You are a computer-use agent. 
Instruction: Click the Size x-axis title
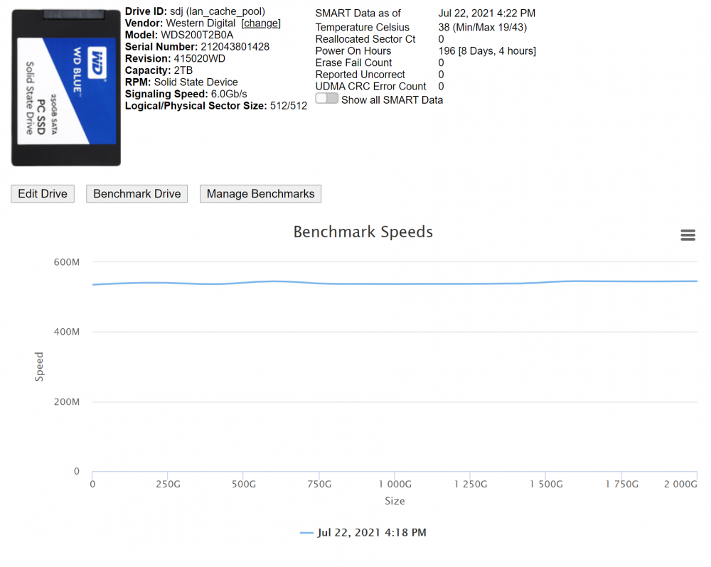click(395, 501)
